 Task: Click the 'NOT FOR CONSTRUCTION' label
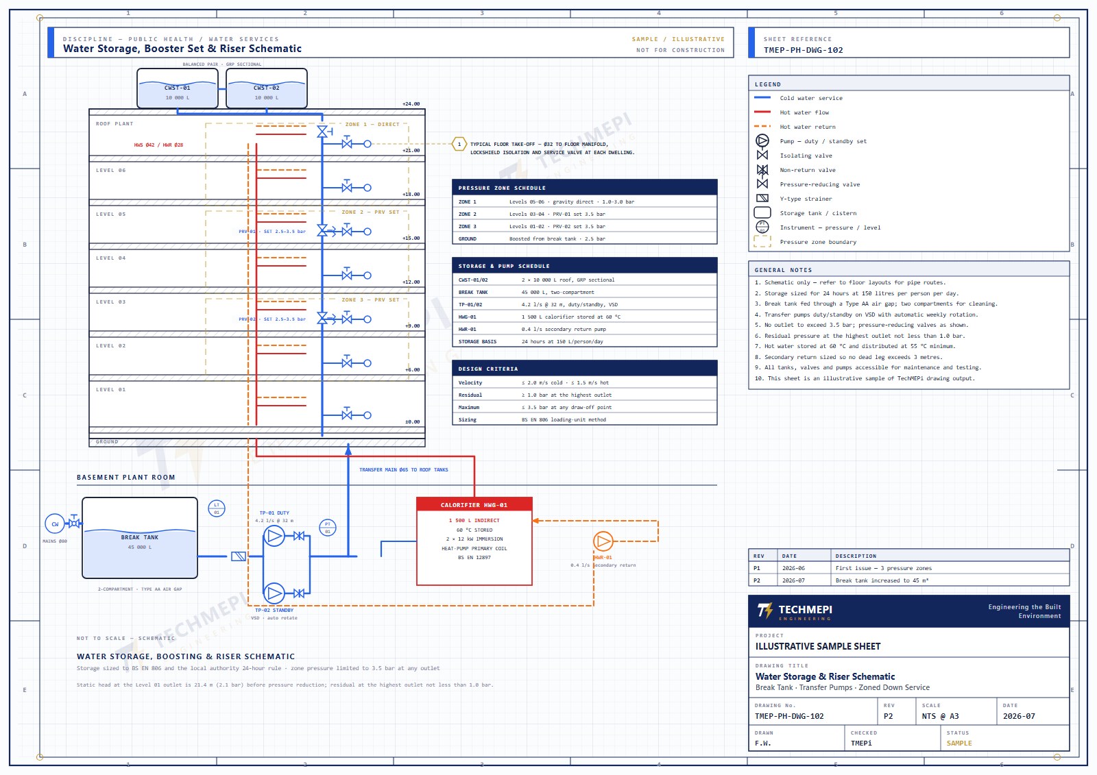click(680, 50)
